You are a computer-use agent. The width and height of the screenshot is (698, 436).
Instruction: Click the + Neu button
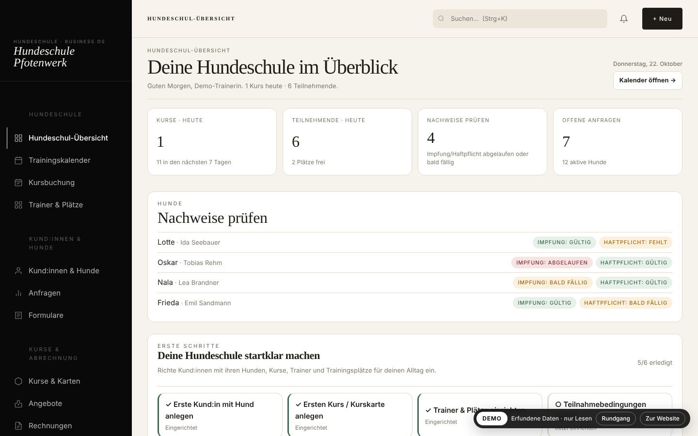(662, 19)
